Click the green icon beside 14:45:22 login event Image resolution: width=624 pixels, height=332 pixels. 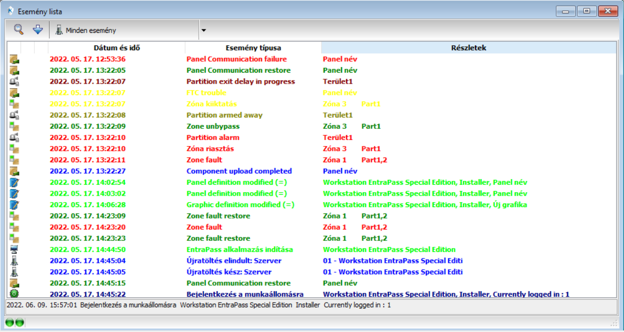tap(14, 294)
